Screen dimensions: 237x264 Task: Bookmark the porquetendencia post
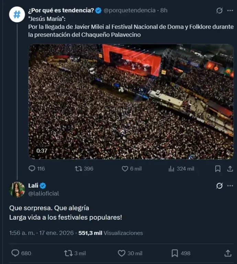217,168
